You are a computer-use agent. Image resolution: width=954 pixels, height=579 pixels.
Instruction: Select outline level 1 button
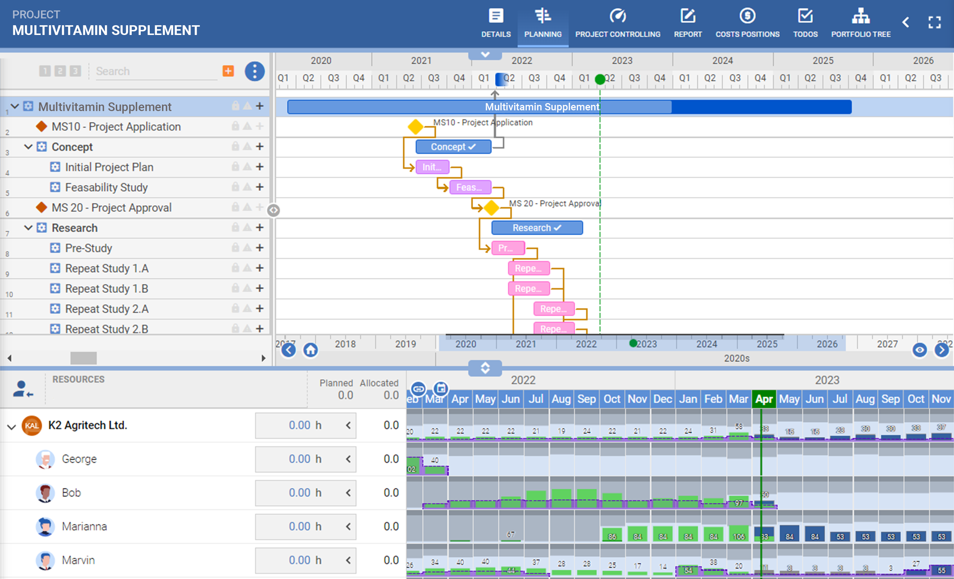pyautogui.click(x=45, y=71)
